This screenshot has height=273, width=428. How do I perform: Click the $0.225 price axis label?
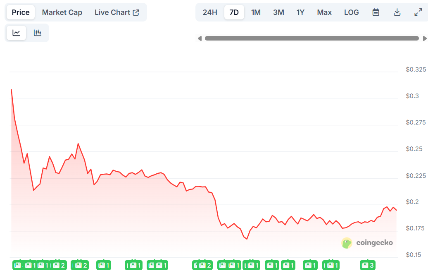pyautogui.click(x=416, y=175)
